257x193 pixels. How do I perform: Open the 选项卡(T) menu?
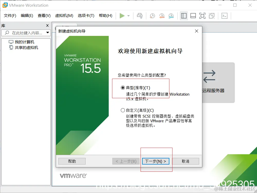(x=86, y=16)
